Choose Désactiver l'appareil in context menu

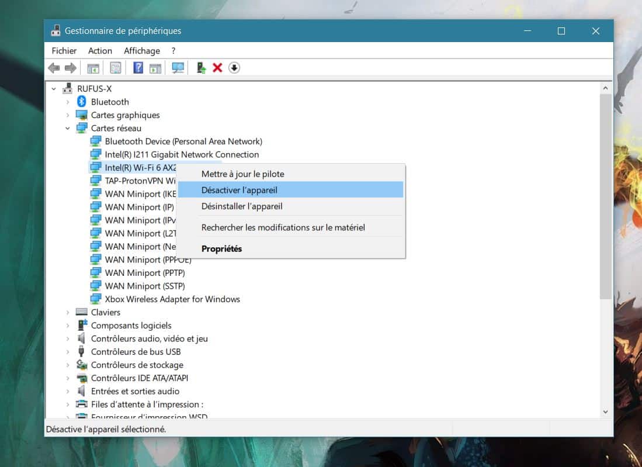click(x=239, y=190)
